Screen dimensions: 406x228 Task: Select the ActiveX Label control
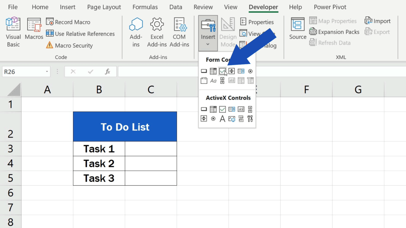click(x=222, y=119)
